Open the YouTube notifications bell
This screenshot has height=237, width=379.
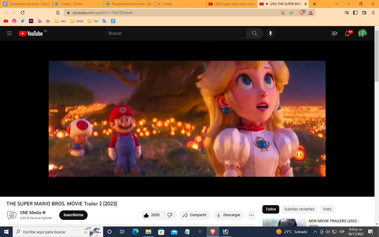click(347, 33)
